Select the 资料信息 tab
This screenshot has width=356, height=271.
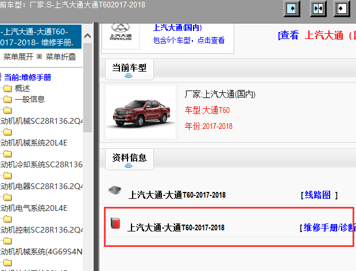point(129,159)
